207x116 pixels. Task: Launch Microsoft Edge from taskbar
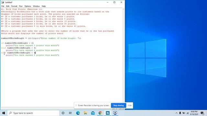click(x=78, y=113)
